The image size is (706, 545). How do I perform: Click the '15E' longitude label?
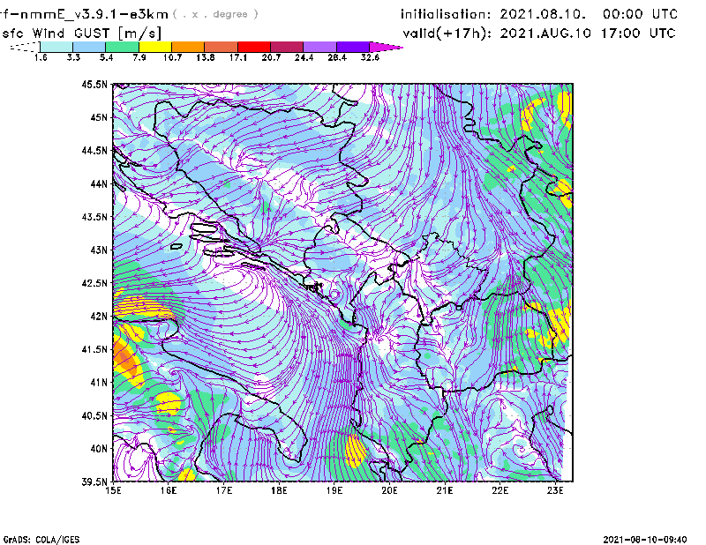[x=113, y=490]
